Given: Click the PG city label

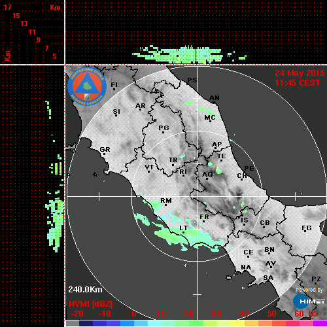Looking at the screenshot, I should click(x=163, y=128).
